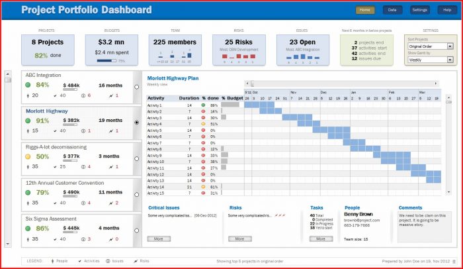The height and width of the screenshot is (269, 463).
Task: Click the yellow status dot for Activity 14
Action: coord(203,187)
